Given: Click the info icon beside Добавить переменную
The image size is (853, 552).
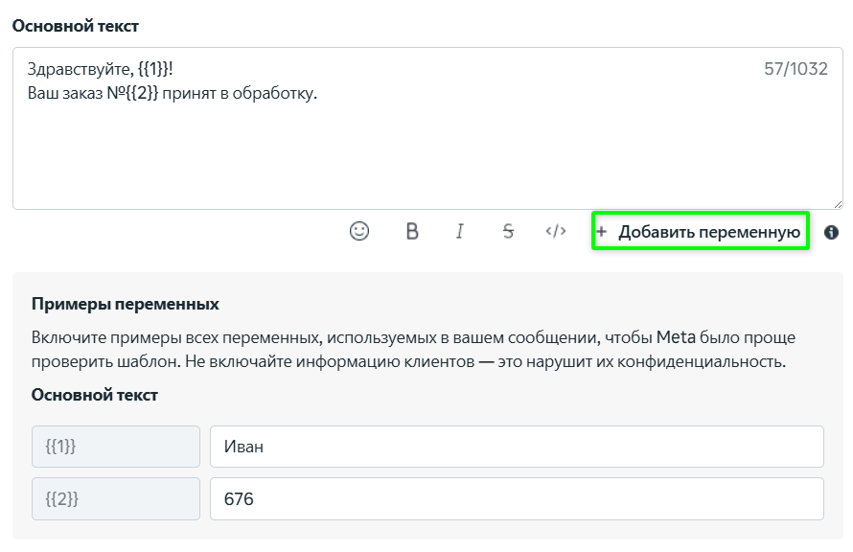Looking at the screenshot, I should 831,232.
